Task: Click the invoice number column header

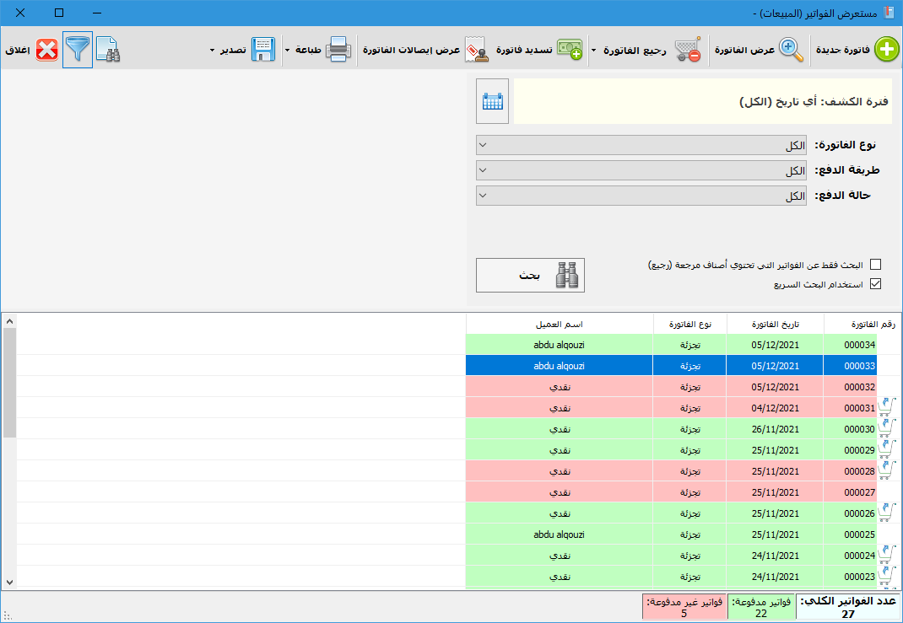Action: coord(873,325)
